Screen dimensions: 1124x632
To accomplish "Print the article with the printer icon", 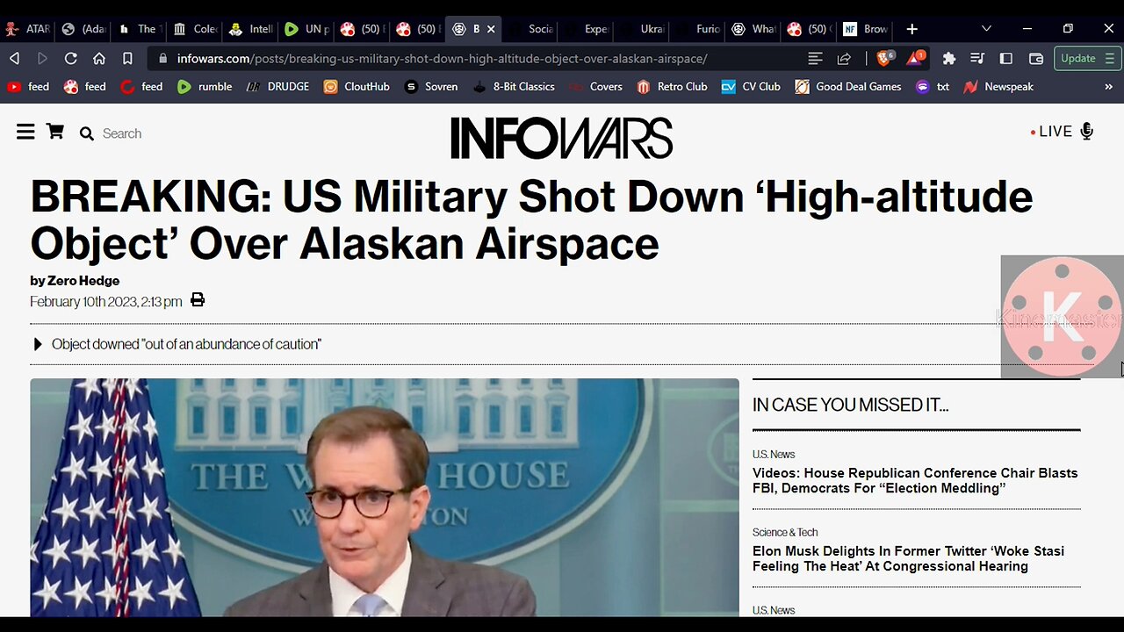I will coord(198,300).
